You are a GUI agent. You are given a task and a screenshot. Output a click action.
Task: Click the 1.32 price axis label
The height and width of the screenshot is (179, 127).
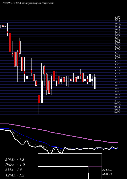click(x=117, y=50)
